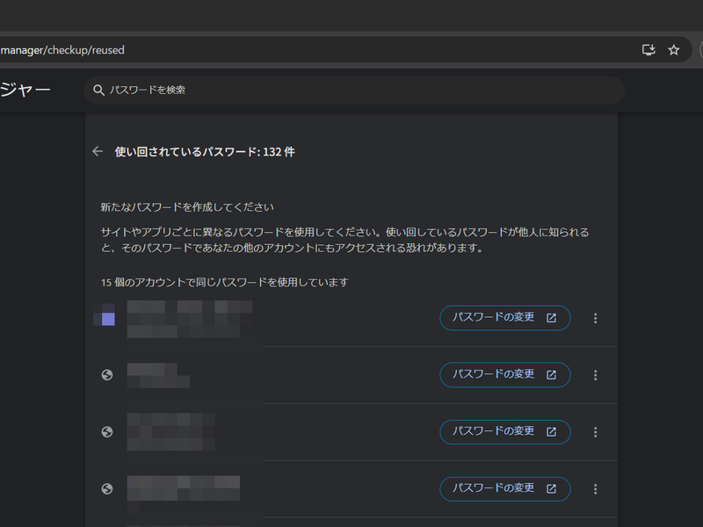Image resolution: width=703 pixels, height=527 pixels.
Task: Click the external link icon inside the second 変更 button
Action: point(553,374)
